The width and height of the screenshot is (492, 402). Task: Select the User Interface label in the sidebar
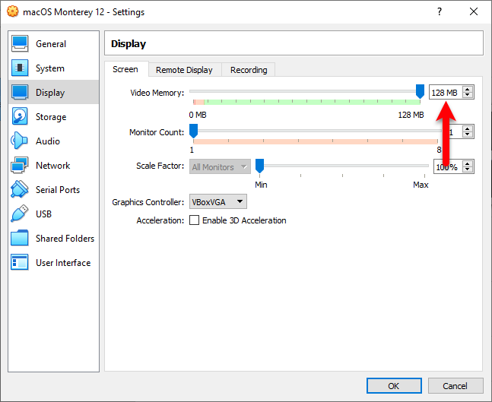tap(63, 263)
